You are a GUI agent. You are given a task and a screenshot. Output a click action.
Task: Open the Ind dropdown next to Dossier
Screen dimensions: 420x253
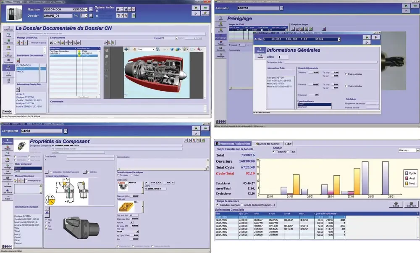[86, 16]
